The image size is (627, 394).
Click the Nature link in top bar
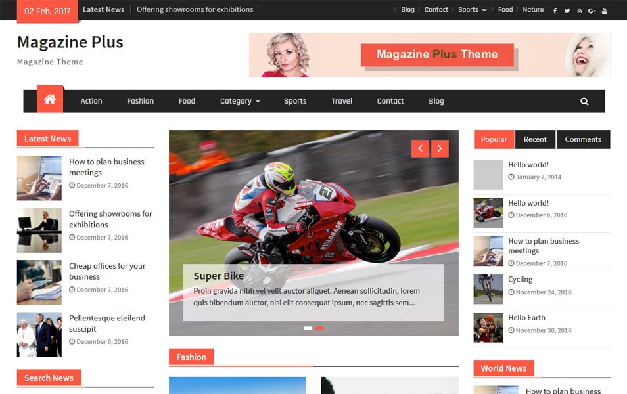tap(533, 10)
